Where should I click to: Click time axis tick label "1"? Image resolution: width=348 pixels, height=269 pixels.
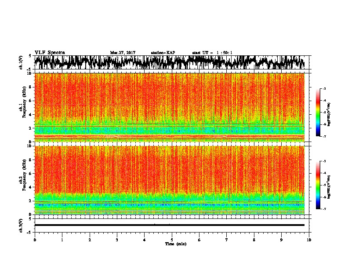(x=62, y=240)
